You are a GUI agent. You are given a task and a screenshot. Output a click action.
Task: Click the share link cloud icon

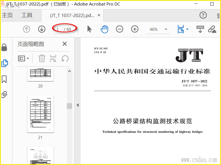212,29
